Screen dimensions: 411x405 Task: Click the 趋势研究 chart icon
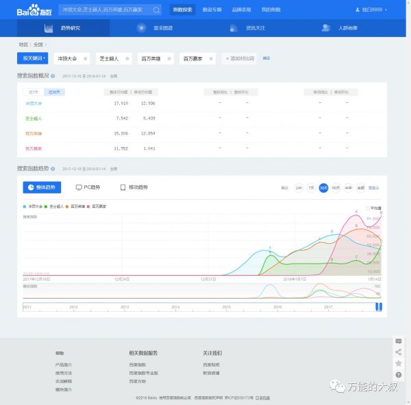(x=49, y=28)
